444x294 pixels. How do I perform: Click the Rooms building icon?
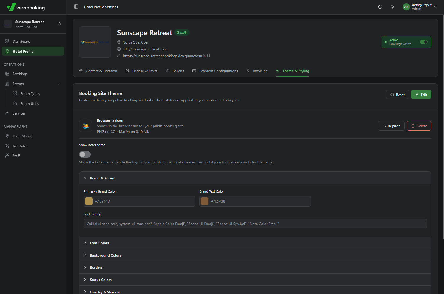(x=7, y=84)
